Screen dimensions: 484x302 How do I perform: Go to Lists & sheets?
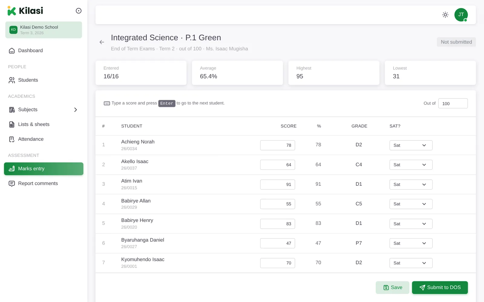44,124
